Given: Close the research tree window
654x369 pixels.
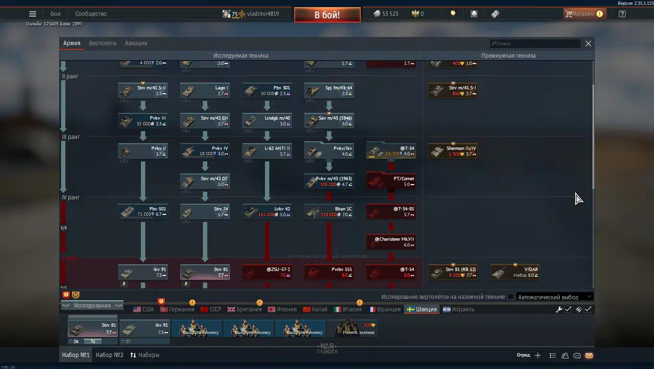Looking at the screenshot, I should click(588, 43).
